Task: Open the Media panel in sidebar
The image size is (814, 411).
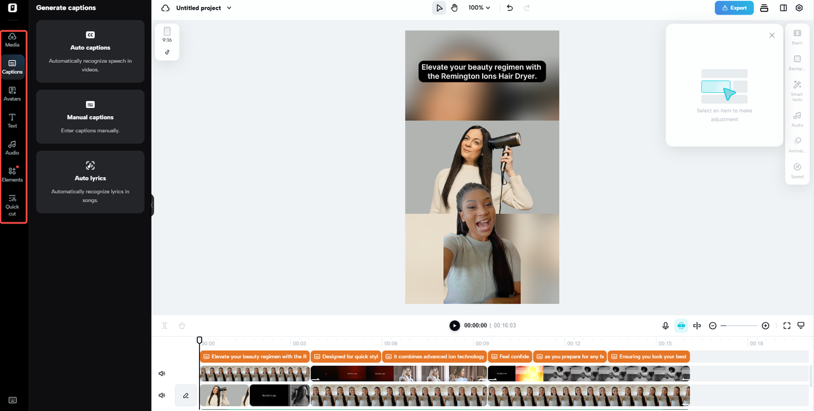Action: point(12,40)
